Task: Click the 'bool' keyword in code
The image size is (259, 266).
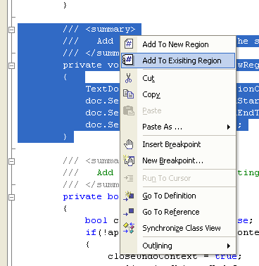Action: [x=96, y=220]
